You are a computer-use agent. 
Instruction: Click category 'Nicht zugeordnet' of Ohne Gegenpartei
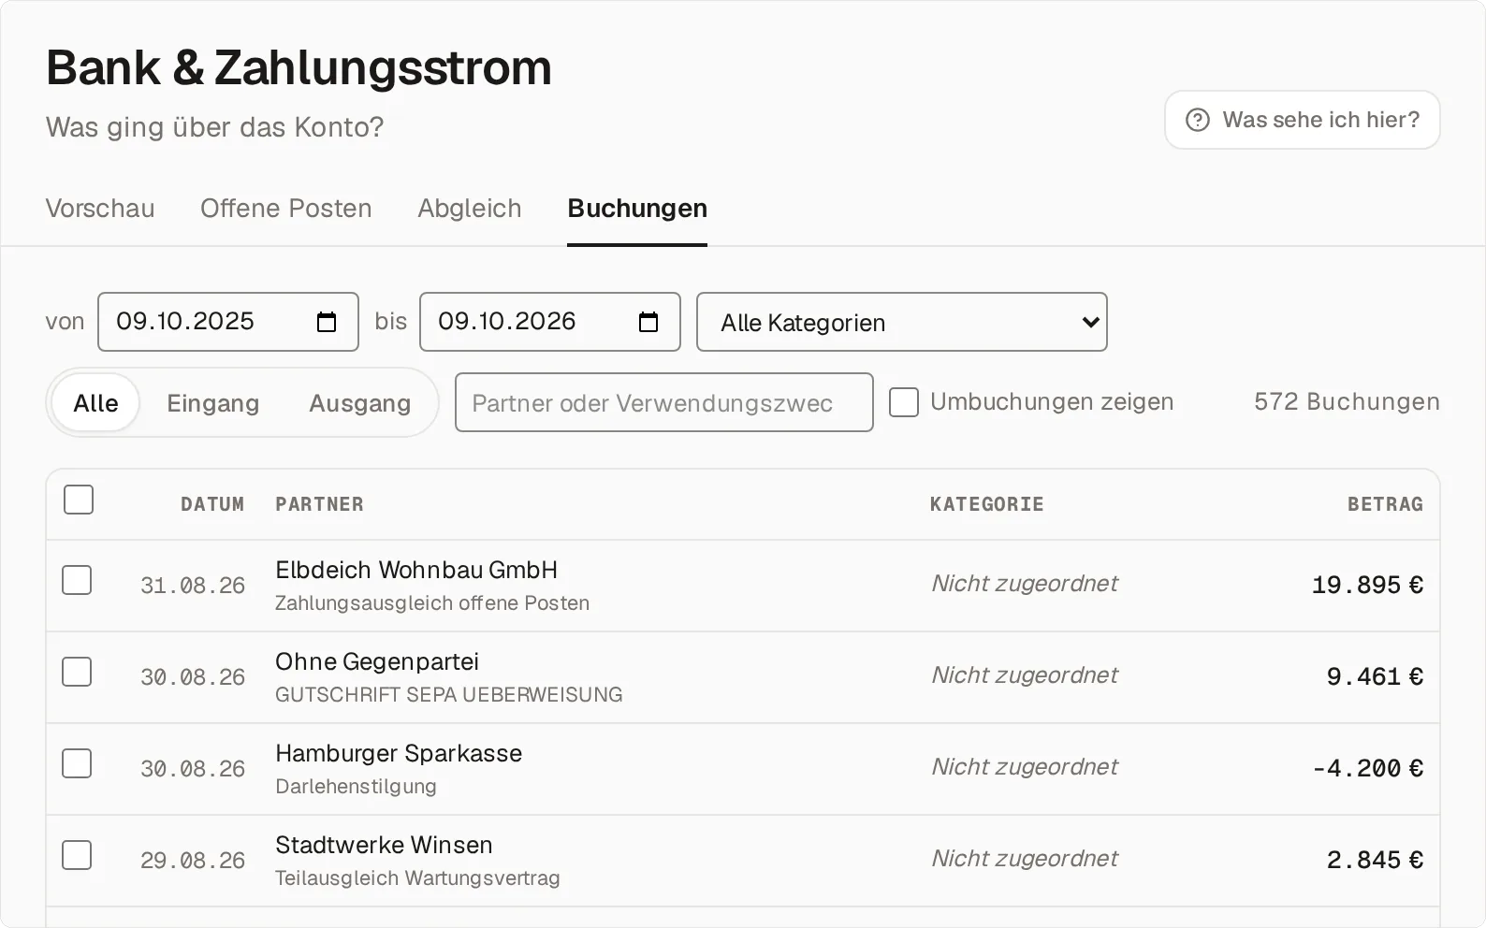(x=1025, y=675)
